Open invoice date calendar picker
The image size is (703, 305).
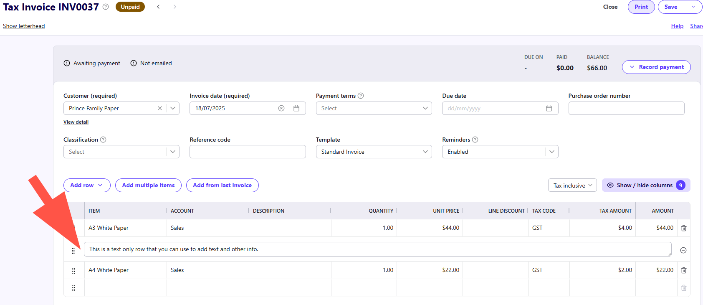pyautogui.click(x=296, y=108)
